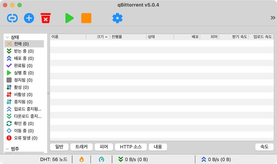This screenshot has height=164, width=277.
Task: Select the 이동 중 (0) filter
Action: pos(24,131)
